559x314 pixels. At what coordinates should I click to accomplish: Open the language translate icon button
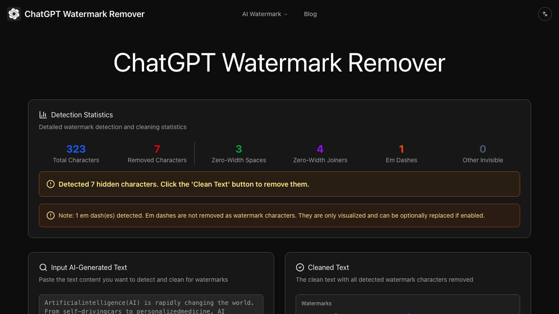click(x=545, y=14)
